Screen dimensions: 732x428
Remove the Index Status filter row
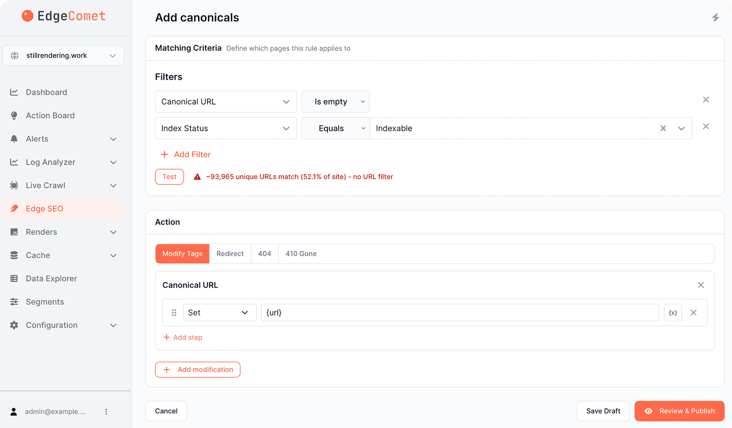(x=706, y=126)
